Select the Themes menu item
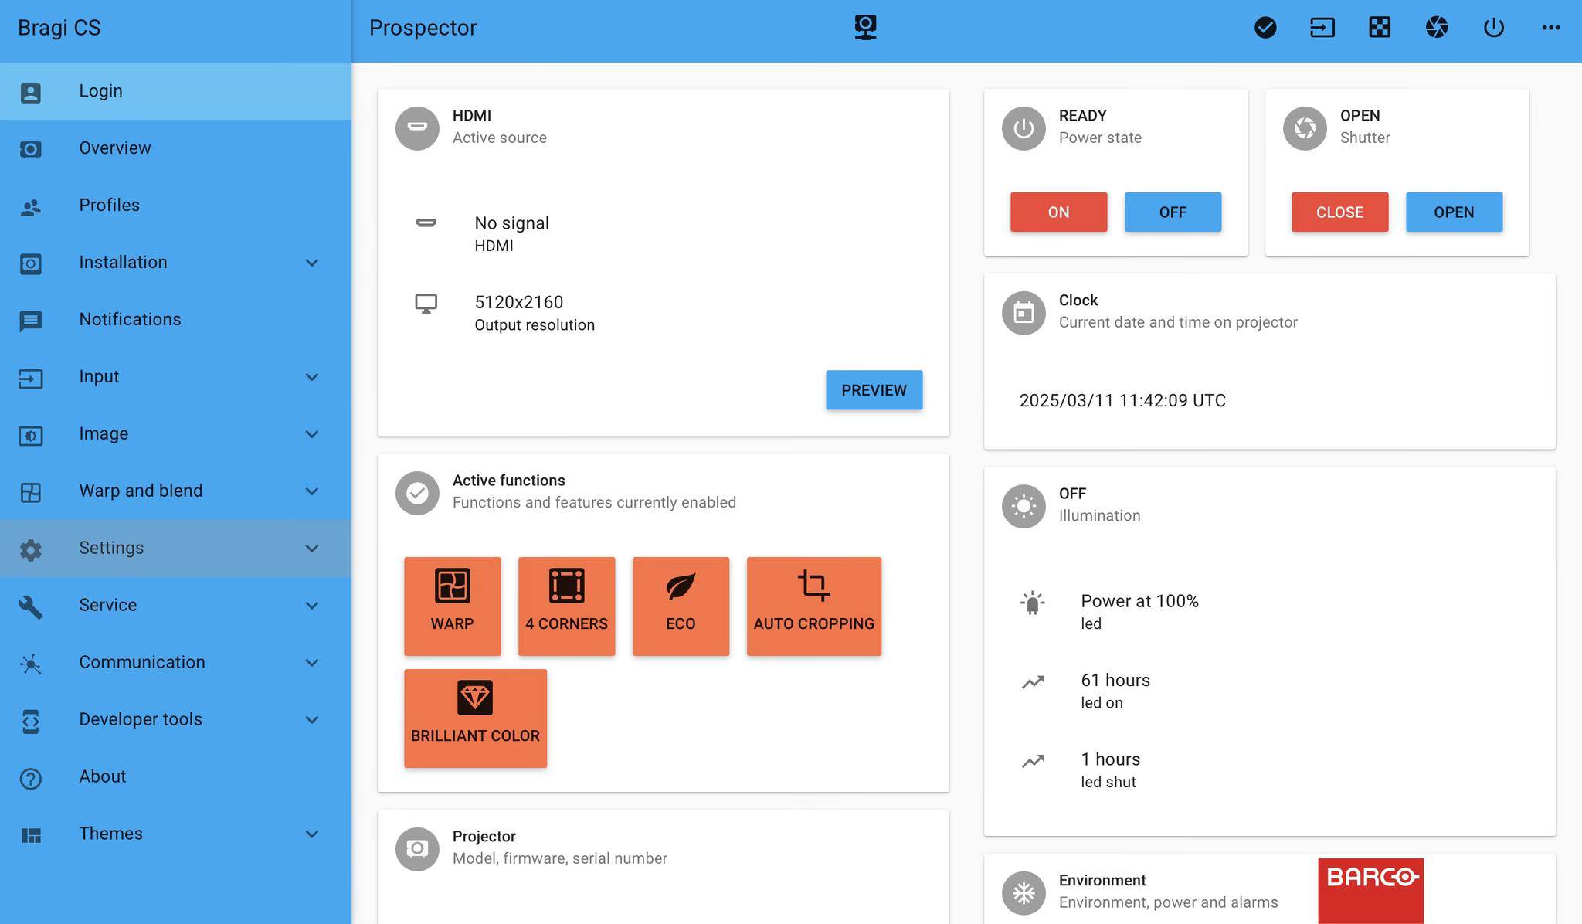The width and height of the screenshot is (1582, 924). (175, 834)
